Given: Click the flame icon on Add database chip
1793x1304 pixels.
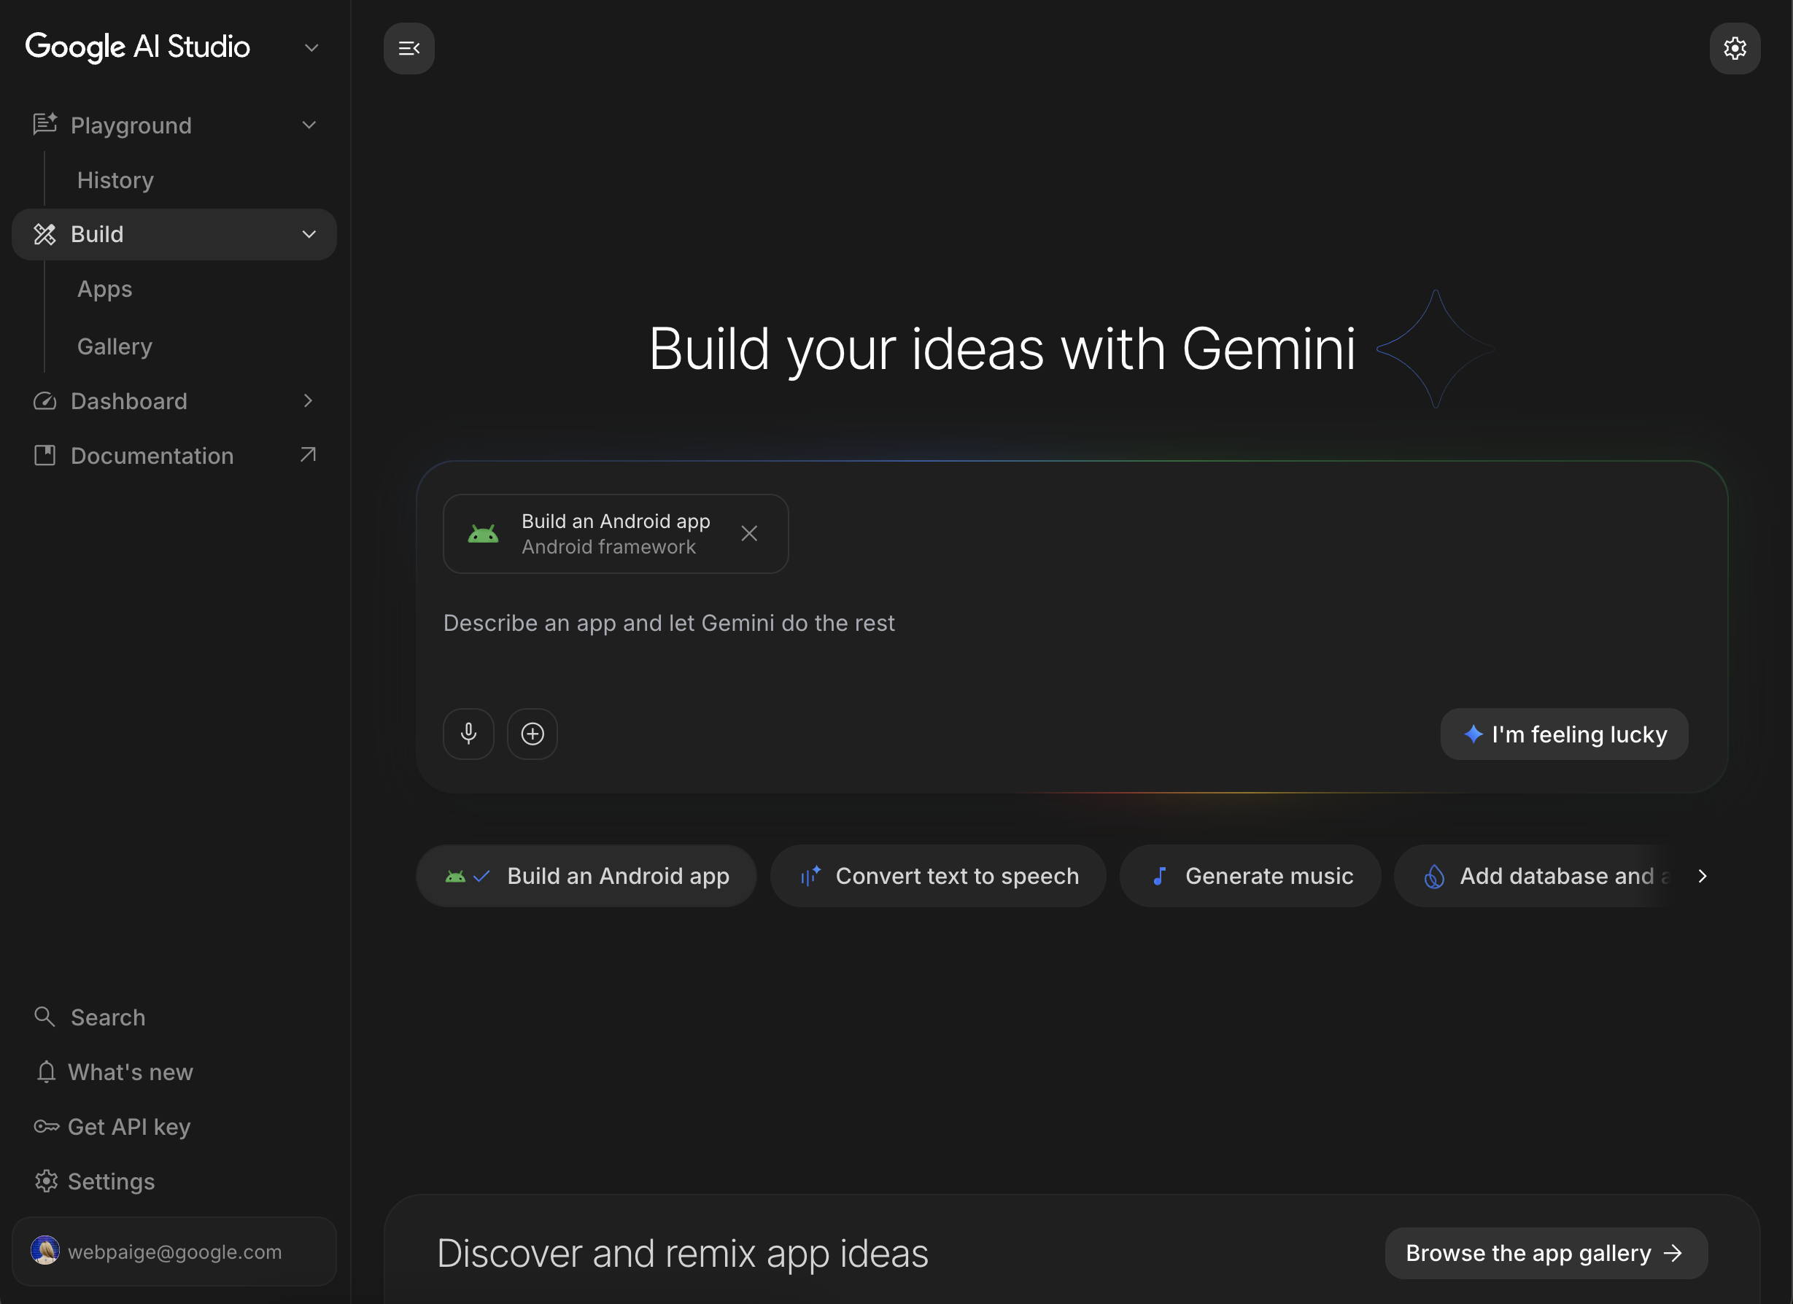Looking at the screenshot, I should tap(1434, 876).
